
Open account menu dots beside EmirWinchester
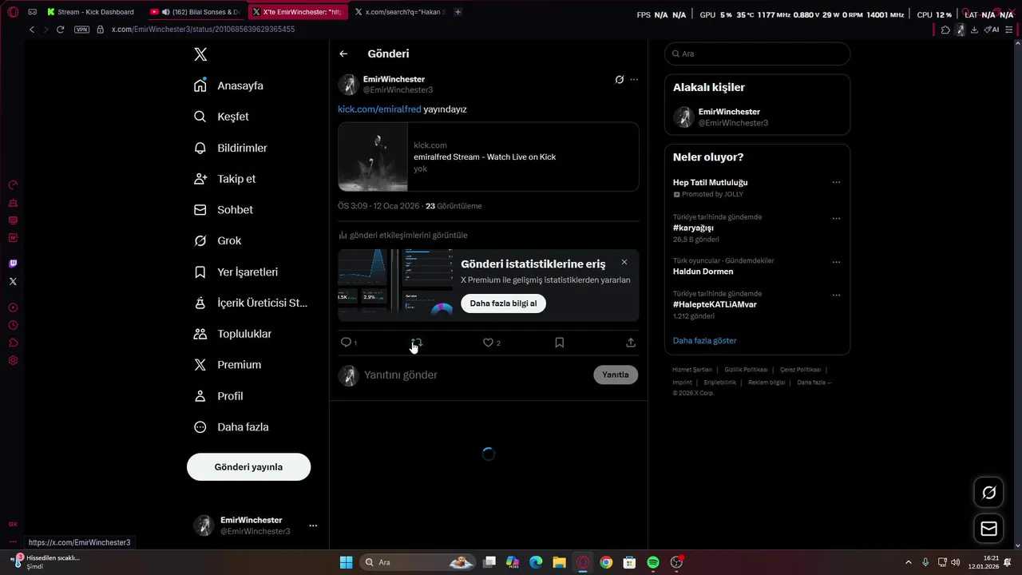[x=313, y=525]
